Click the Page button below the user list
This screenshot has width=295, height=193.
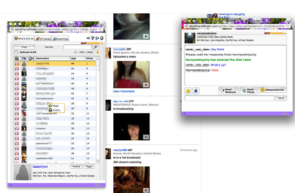click(89, 166)
